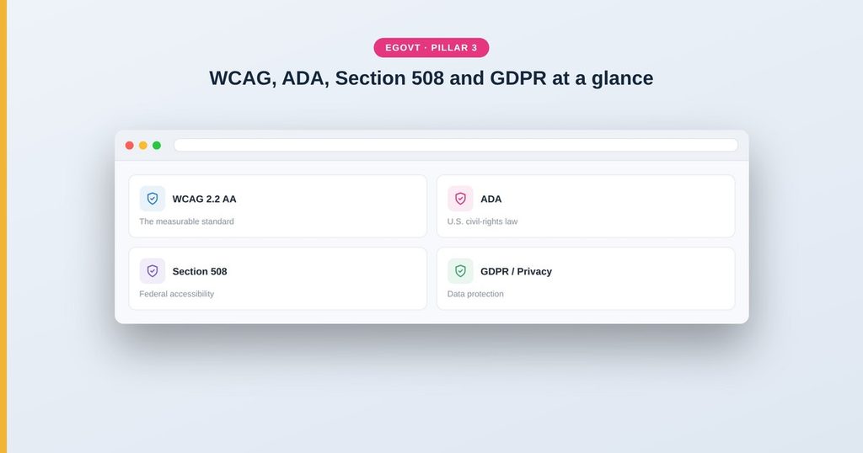This screenshot has height=453, width=863.
Task: Click 'U.S. civil-rights law' description
Action: (x=482, y=221)
